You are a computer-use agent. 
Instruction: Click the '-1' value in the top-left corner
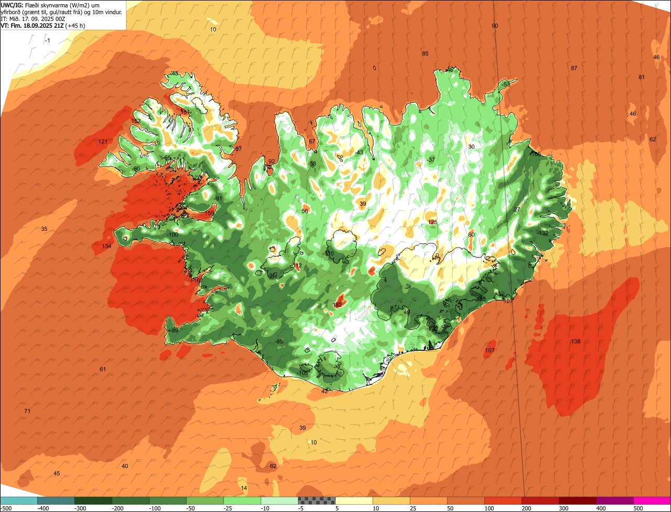pos(47,40)
